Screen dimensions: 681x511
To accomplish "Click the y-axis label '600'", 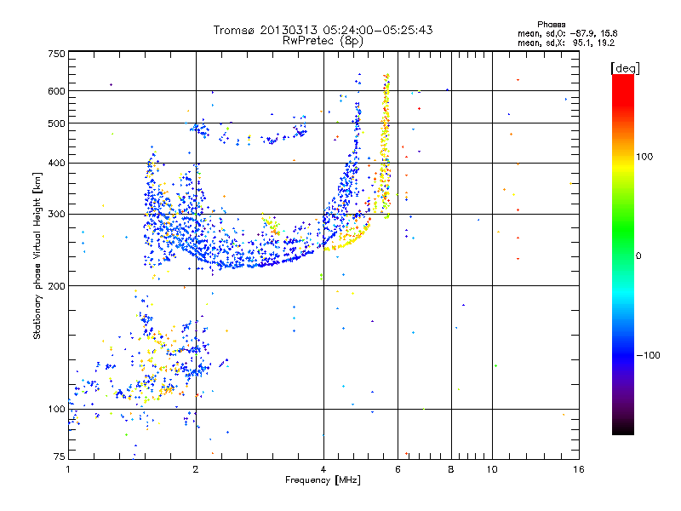I will (56, 91).
